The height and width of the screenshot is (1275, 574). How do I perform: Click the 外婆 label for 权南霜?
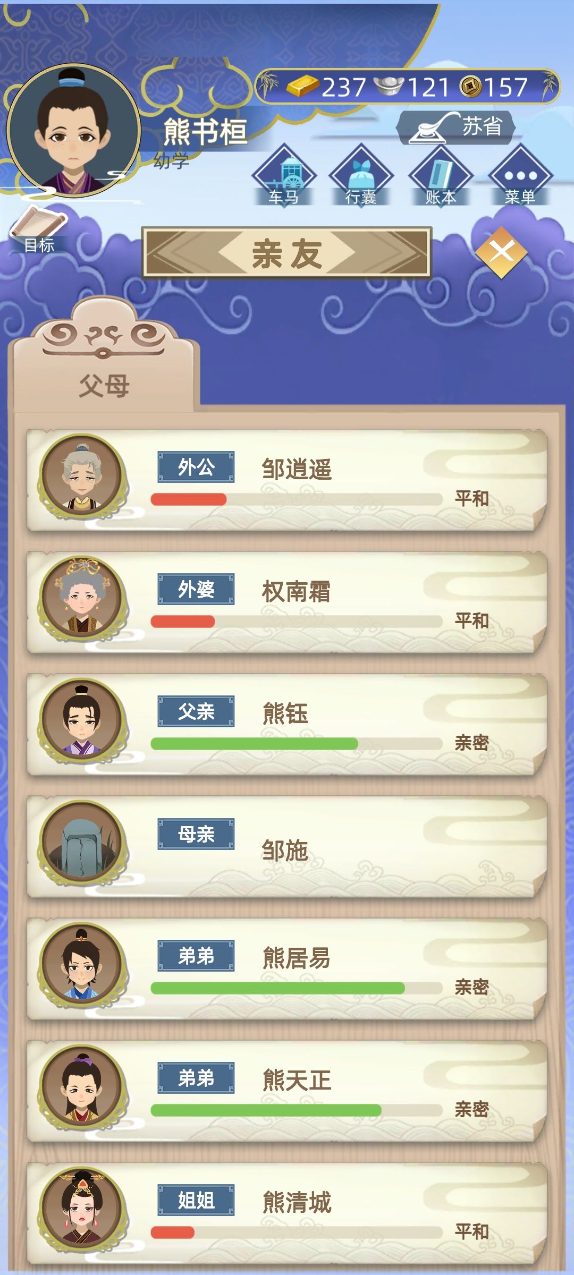[196, 589]
